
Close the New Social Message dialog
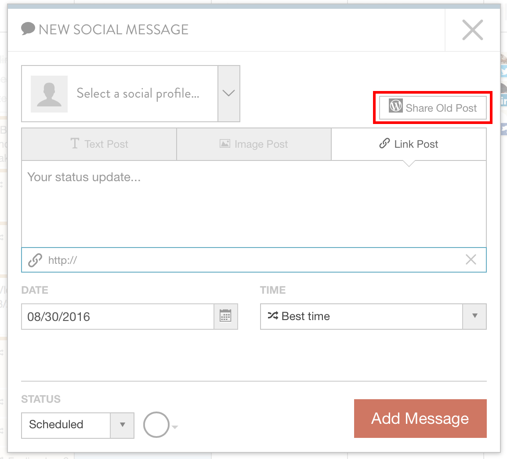(x=472, y=30)
